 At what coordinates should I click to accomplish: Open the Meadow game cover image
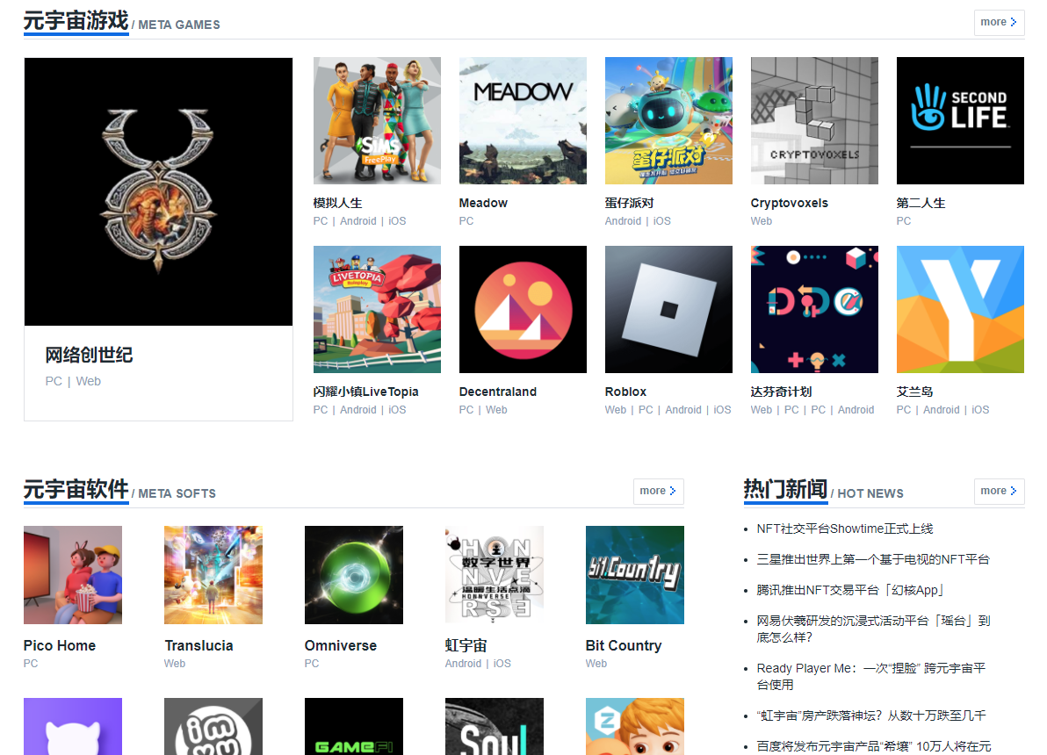[x=523, y=121]
